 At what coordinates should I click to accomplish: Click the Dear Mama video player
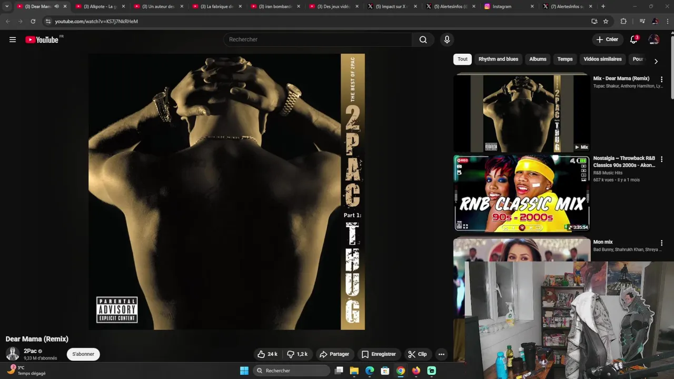click(x=226, y=192)
